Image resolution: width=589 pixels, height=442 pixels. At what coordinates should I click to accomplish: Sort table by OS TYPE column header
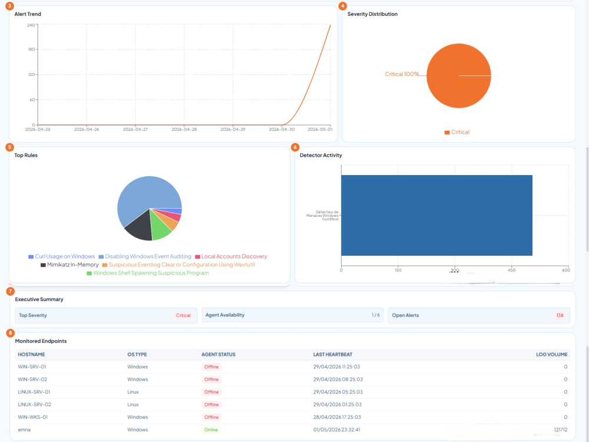pos(137,354)
